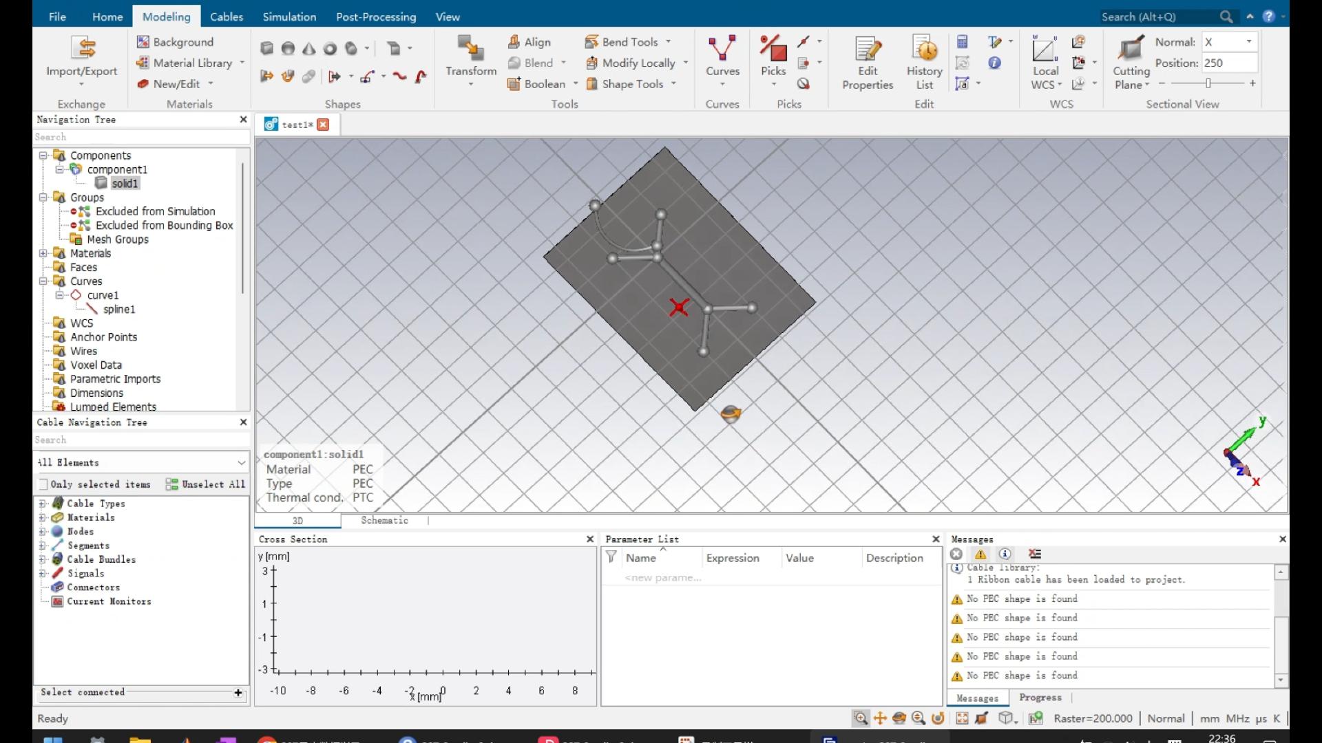Image resolution: width=1322 pixels, height=743 pixels.
Task: Create a cone shape
Action: pyautogui.click(x=309, y=48)
